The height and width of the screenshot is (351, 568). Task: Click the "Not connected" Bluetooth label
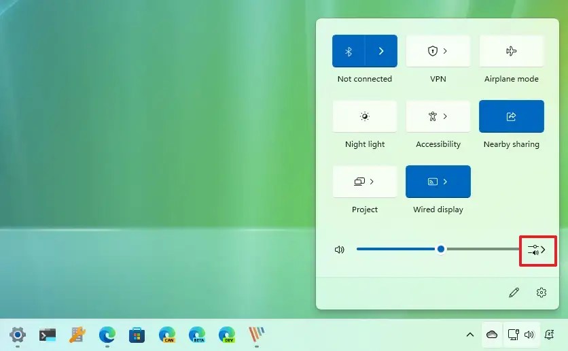365,79
